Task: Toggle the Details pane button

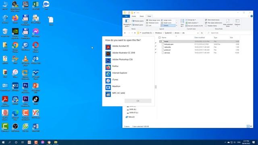Action: [137, 25]
